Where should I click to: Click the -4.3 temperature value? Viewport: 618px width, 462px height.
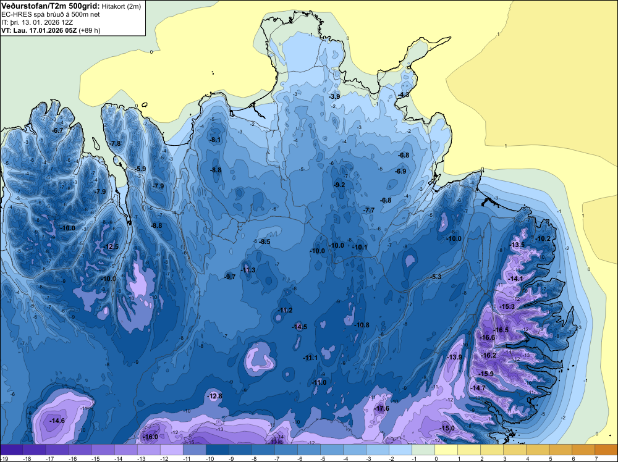pyautogui.click(x=404, y=95)
